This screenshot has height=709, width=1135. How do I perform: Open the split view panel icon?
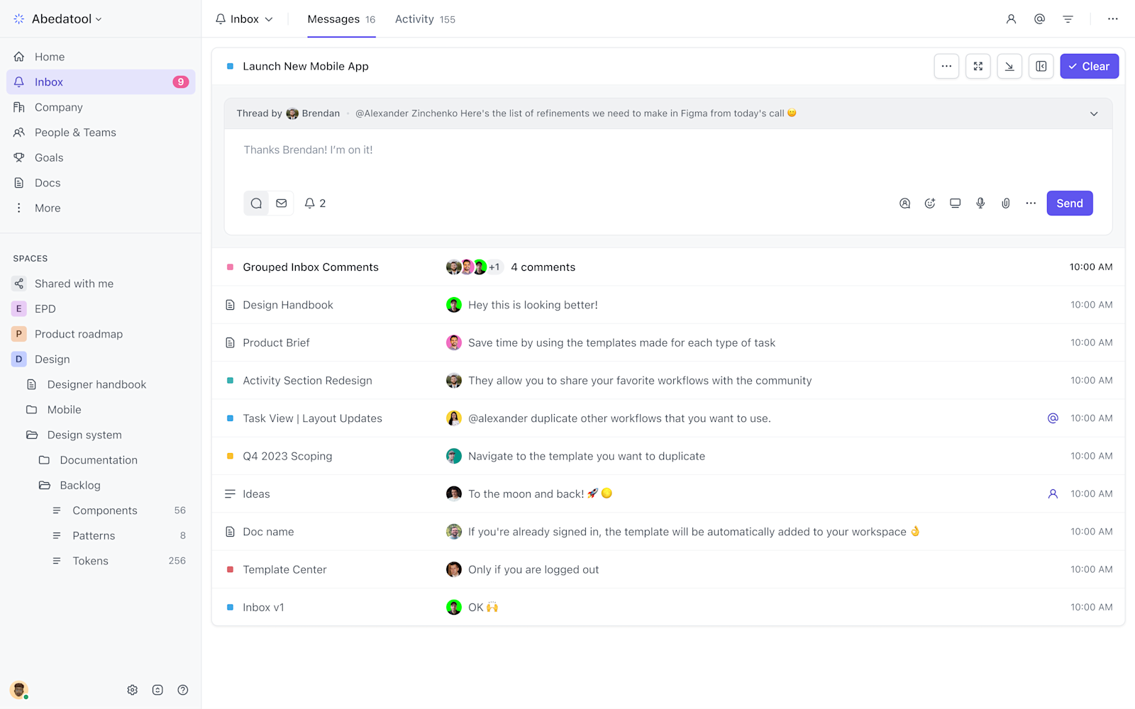point(1041,66)
